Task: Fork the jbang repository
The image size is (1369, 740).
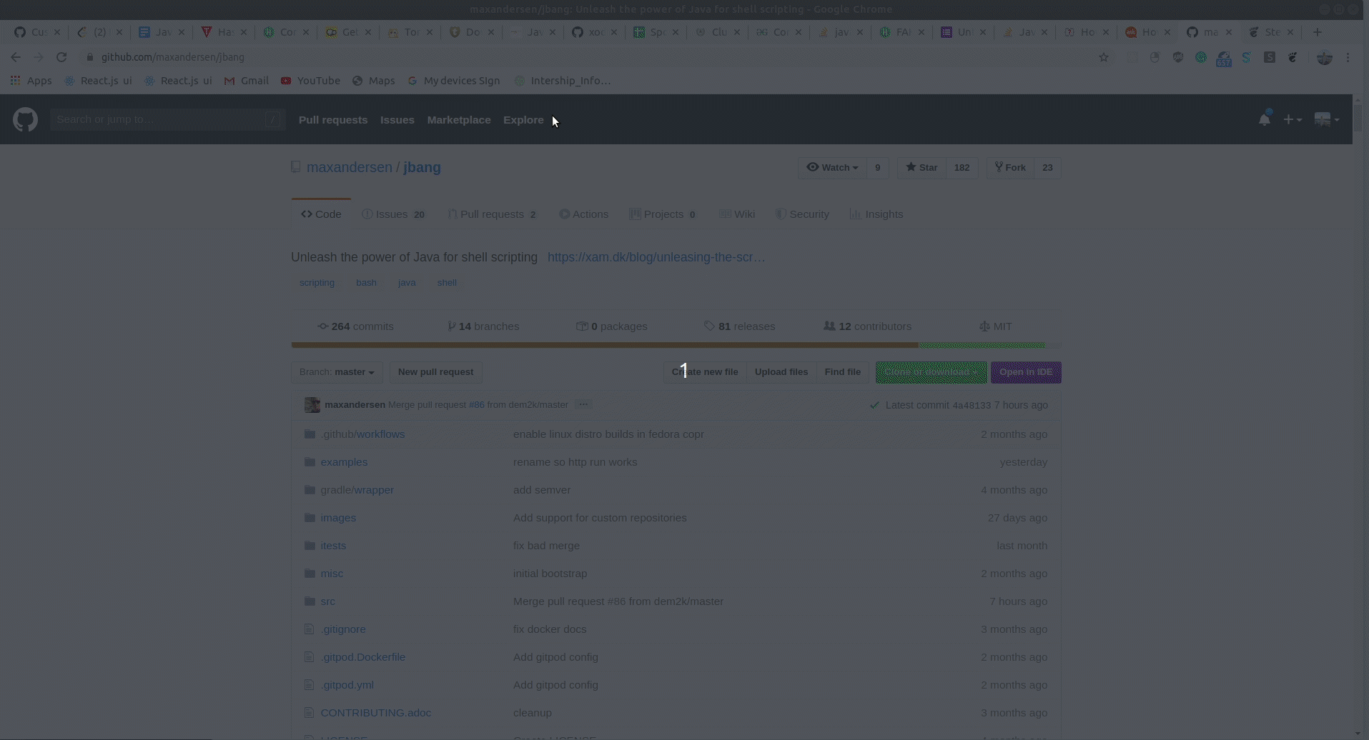Action: click(x=1010, y=168)
